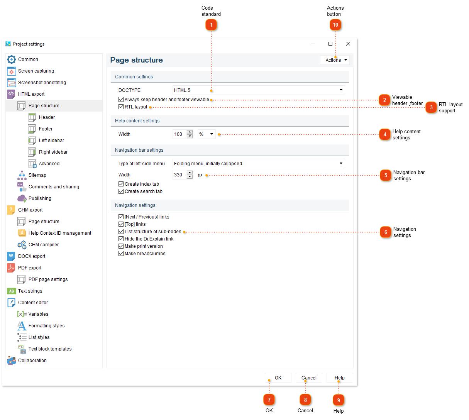Toggle Create index tab checkbox
The width and height of the screenshot is (469, 420).
click(121, 184)
